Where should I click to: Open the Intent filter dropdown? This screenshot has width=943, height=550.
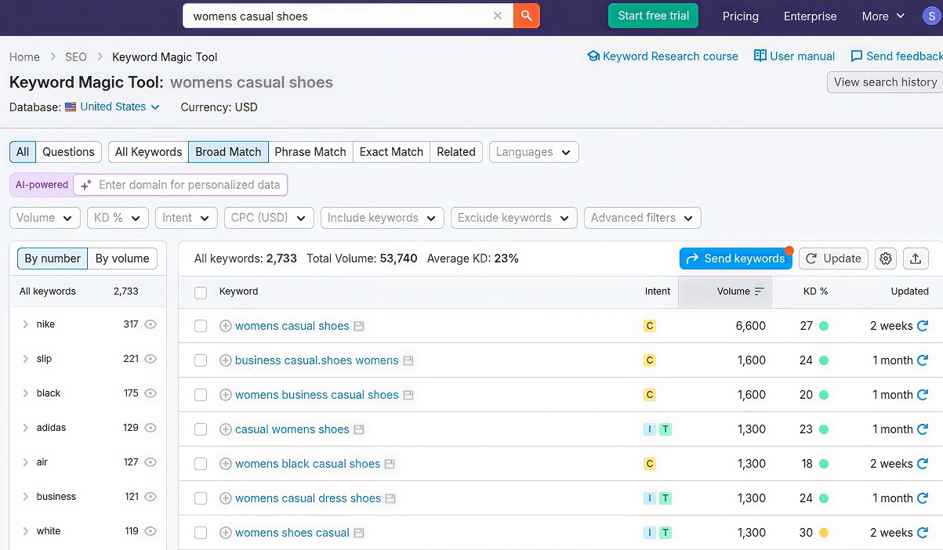(x=187, y=218)
